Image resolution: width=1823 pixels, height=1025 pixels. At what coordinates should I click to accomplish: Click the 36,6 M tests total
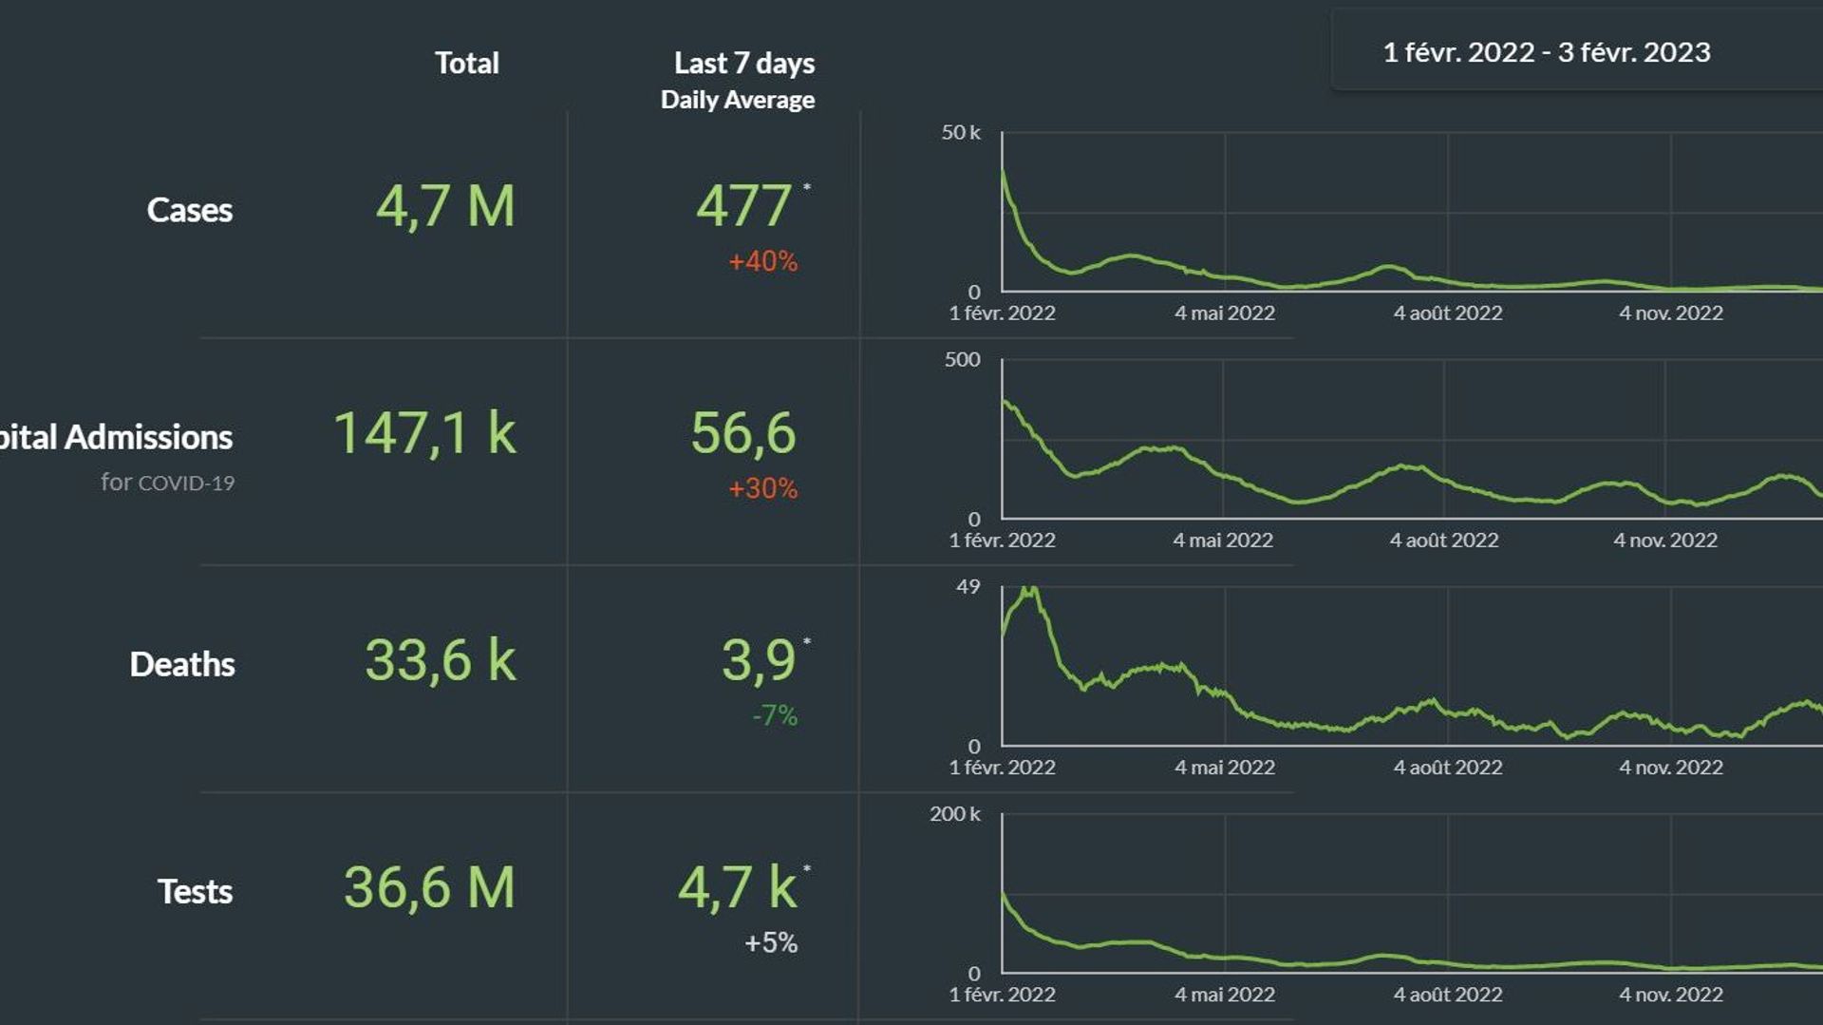[x=429, y=887]
